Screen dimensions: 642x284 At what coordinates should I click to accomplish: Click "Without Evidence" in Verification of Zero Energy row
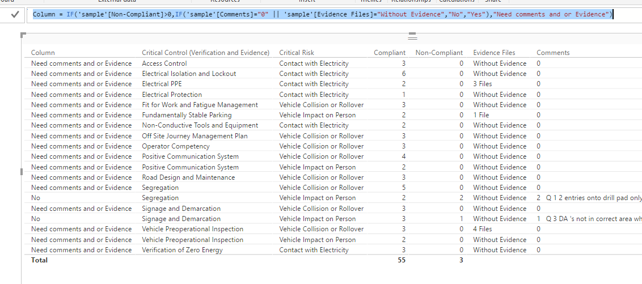point(500,250)
